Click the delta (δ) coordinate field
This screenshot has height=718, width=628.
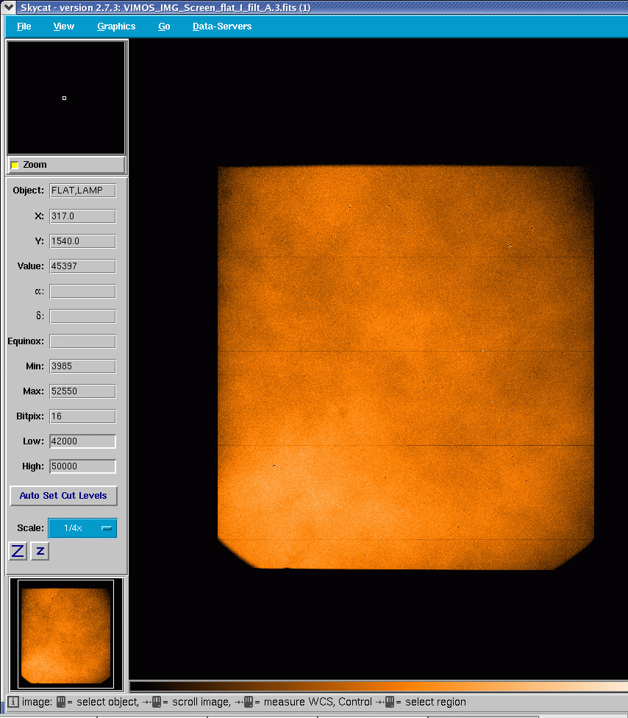coord(83,316)
